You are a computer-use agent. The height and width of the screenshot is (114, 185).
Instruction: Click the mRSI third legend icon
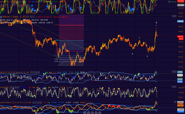coord(36,72)
